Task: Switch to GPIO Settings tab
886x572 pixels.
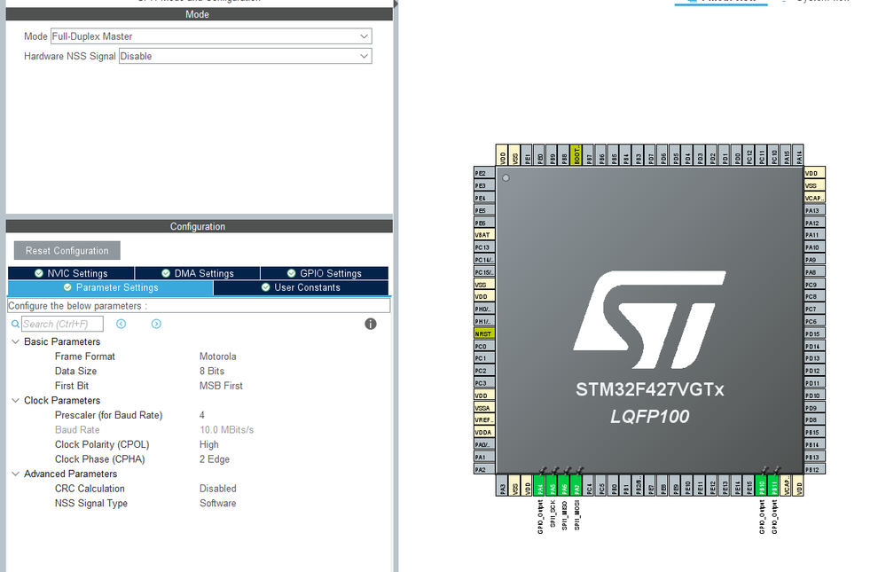Action: [325, 273]
